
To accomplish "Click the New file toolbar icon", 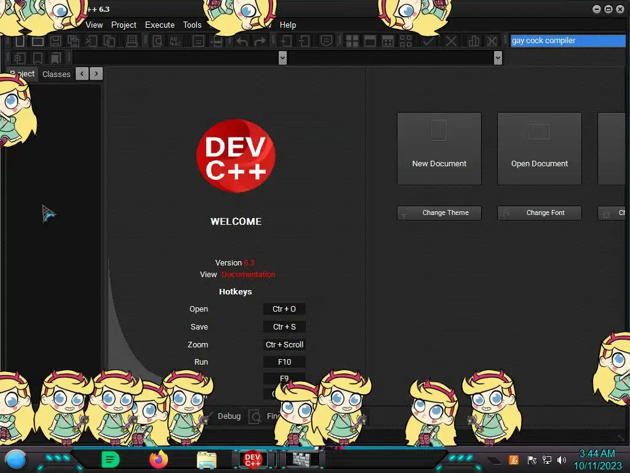I will 20,41.
